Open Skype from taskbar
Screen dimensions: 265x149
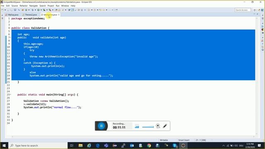click(175, 145)
